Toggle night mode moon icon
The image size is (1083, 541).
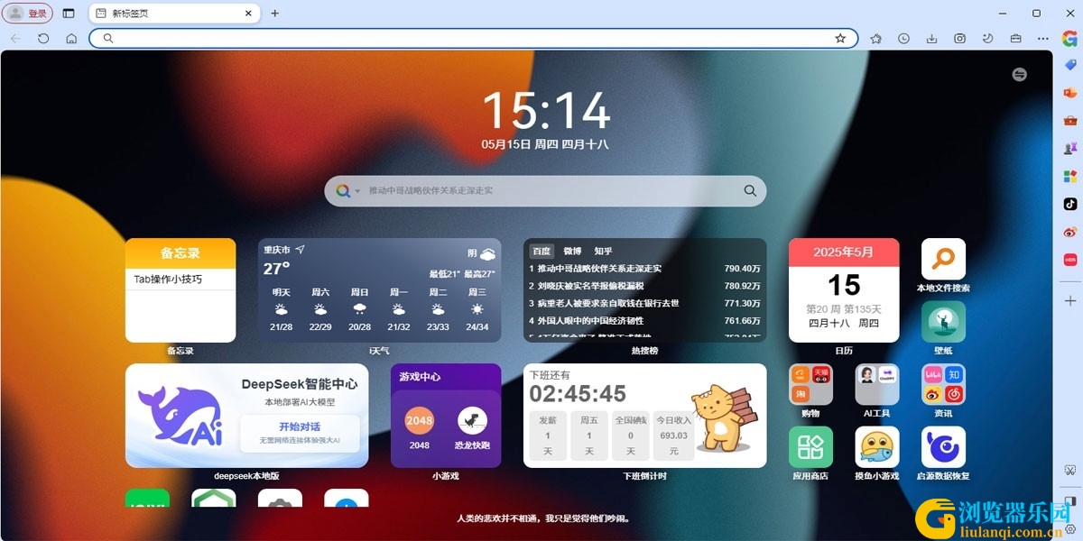click(987, 39)
